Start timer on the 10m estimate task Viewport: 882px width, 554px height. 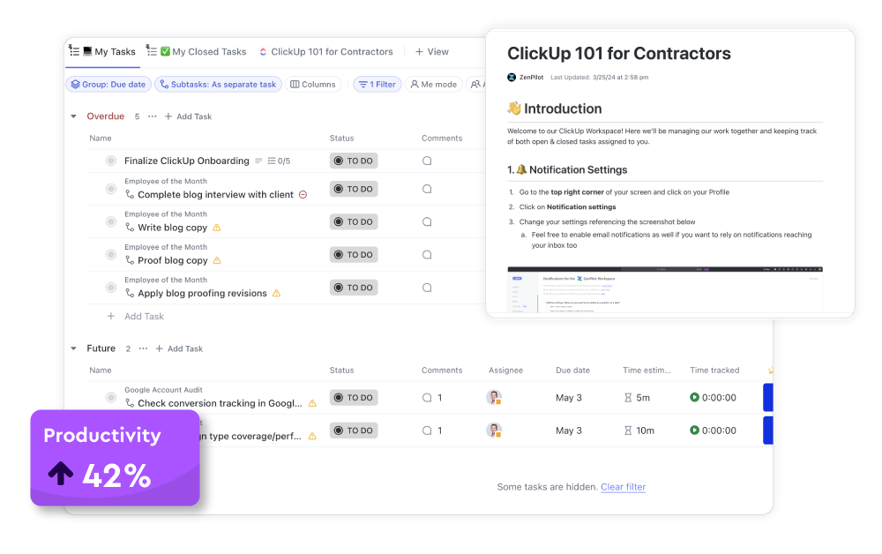[x=695, y=430]
